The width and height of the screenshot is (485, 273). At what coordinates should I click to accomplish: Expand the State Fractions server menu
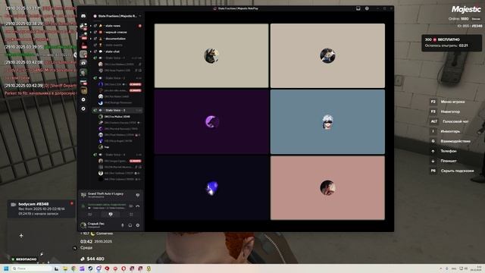[x=139, y=16]
